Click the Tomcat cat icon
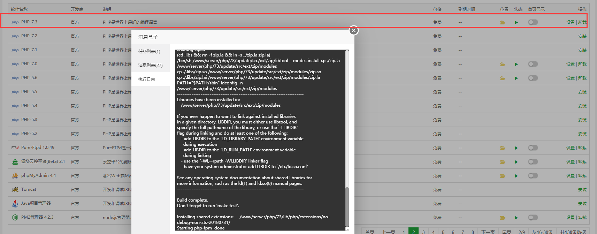 coord(15,189)
